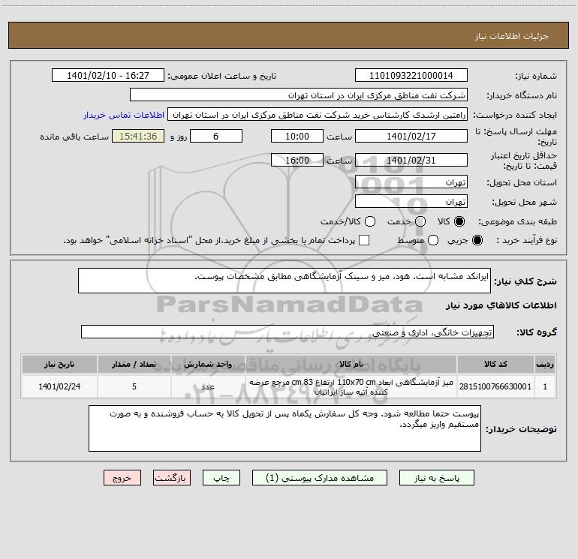Click the quantity cell showing 5

[134, 386]
